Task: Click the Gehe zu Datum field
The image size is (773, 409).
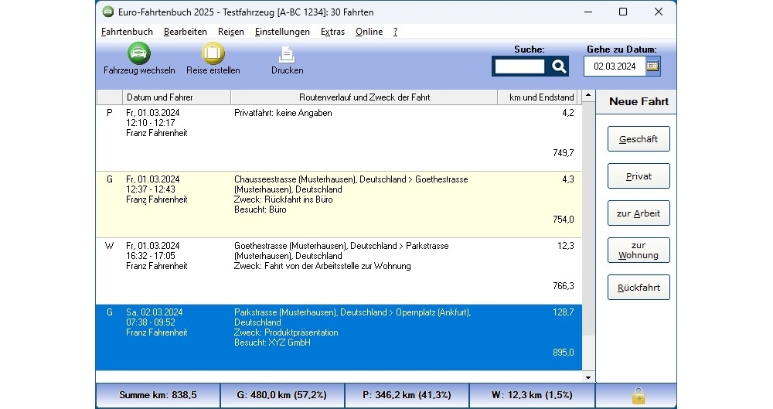Action: (615, 66)
